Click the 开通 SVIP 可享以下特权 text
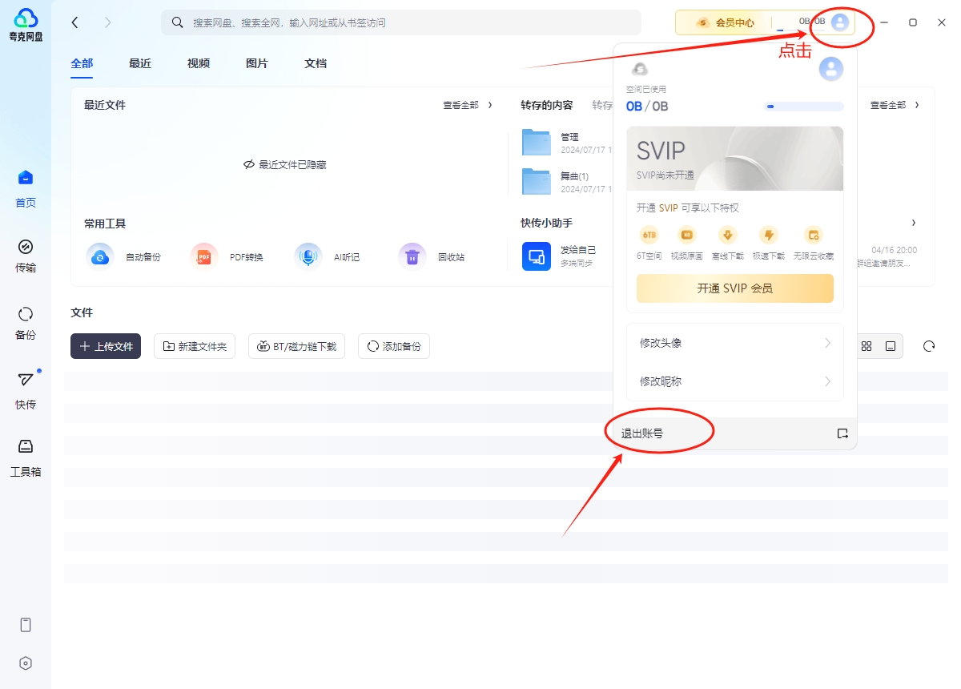This screenshot has width=961, height=689. point(688,208)
